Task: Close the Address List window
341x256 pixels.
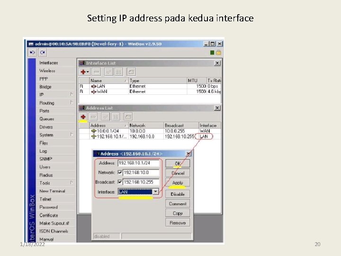Action: [x=217, y=108]
